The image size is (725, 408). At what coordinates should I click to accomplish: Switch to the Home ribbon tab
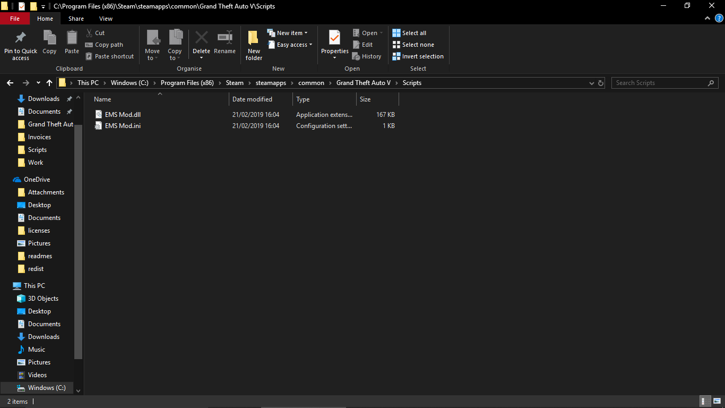click(45, 19)
